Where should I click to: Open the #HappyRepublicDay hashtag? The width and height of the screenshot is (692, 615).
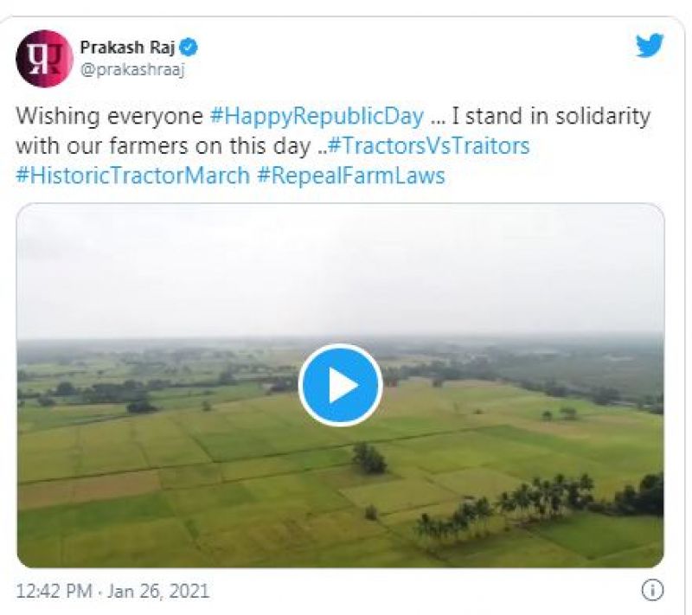point(317,117)
